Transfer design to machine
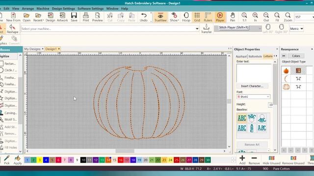The width and height of the screenshot is (314, 176). pyautogui.click(x=206, y=29)
